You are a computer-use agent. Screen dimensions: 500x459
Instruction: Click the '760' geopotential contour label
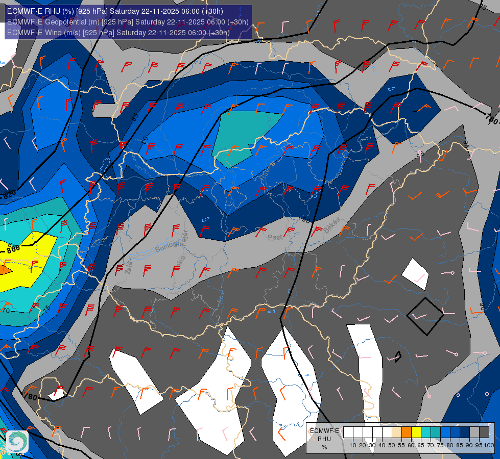click(x=491, y=119)
